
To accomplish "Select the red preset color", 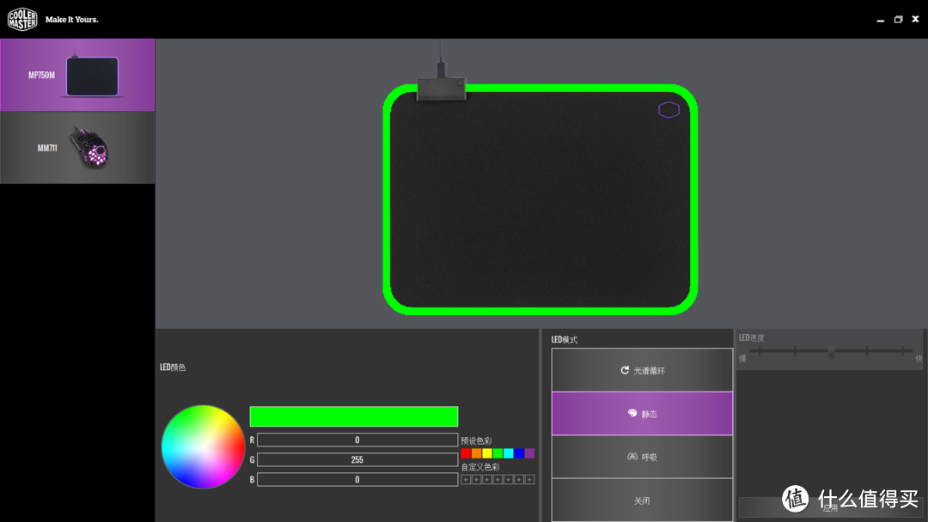I will point(466,453).
